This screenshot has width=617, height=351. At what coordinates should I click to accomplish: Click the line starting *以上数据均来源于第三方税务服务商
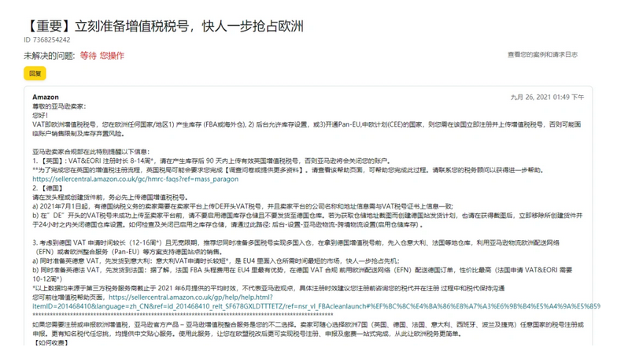click(269, 288)
